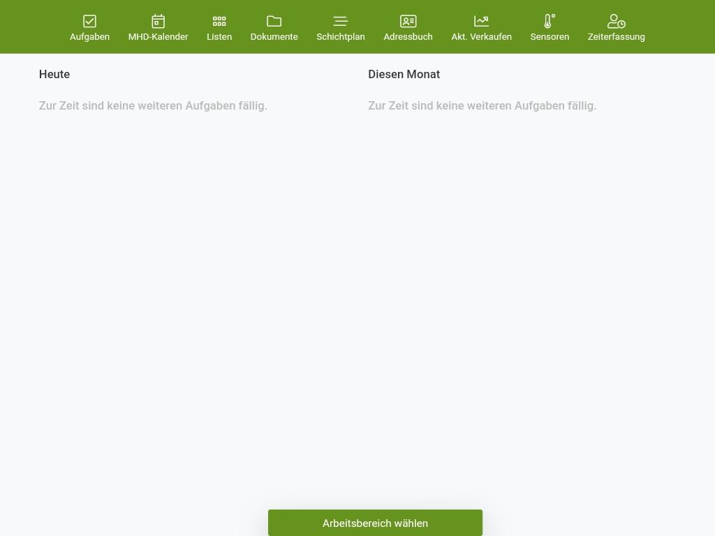Image resolution: width=715 pixels, height=536 pixels.
Task: Click the Aufgaben checkmark icon
Action: tap(89, 21)
